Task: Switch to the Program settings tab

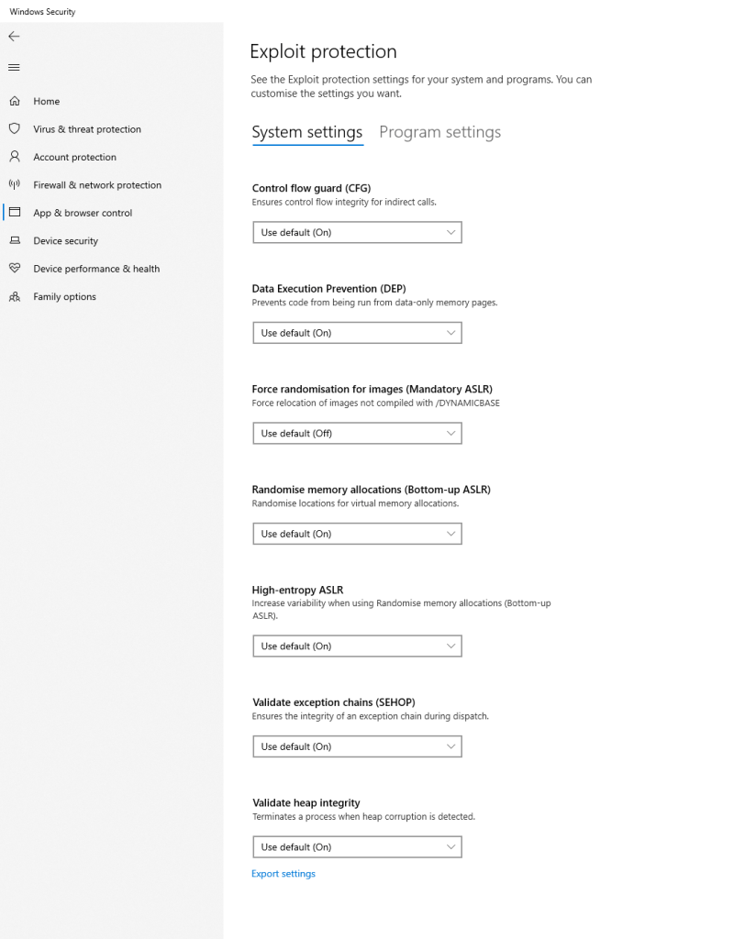Action: [x=439, y=132]
